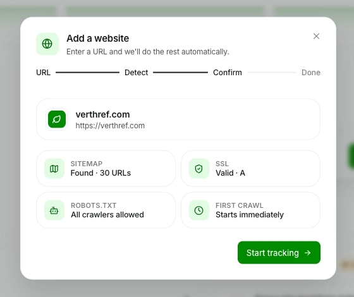
Task: Click the globe icon beside Add a website
Action: [47, 44]
